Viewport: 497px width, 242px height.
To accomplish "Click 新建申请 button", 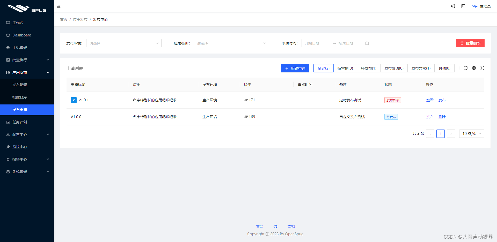I will [x=295, y=68].
